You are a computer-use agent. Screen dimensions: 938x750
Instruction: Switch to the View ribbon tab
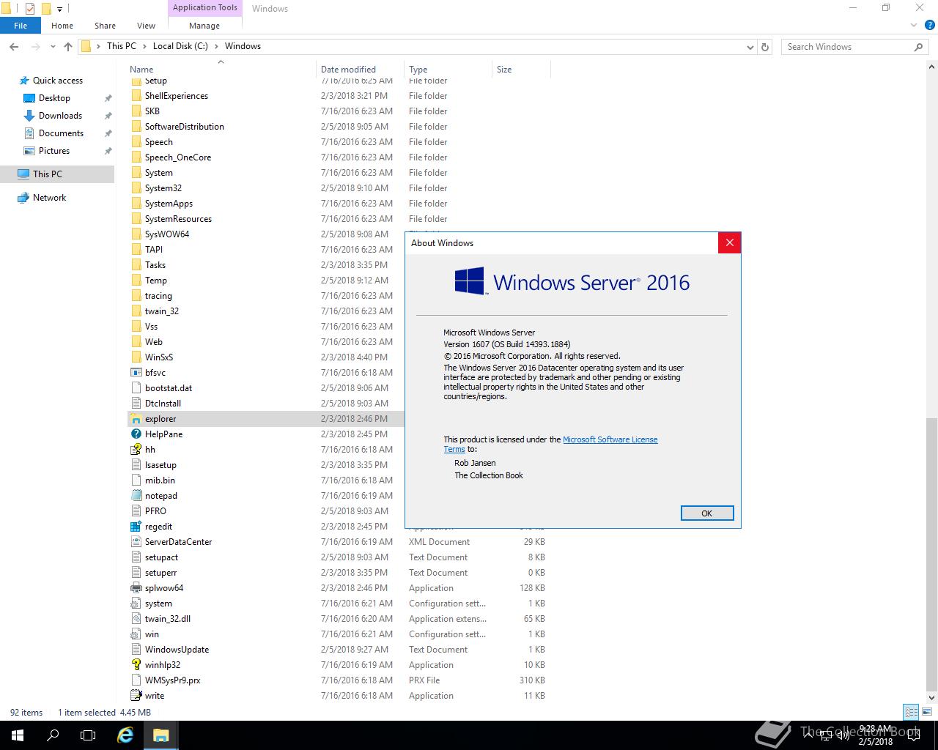pyautogui.click(x=146, y=26)
